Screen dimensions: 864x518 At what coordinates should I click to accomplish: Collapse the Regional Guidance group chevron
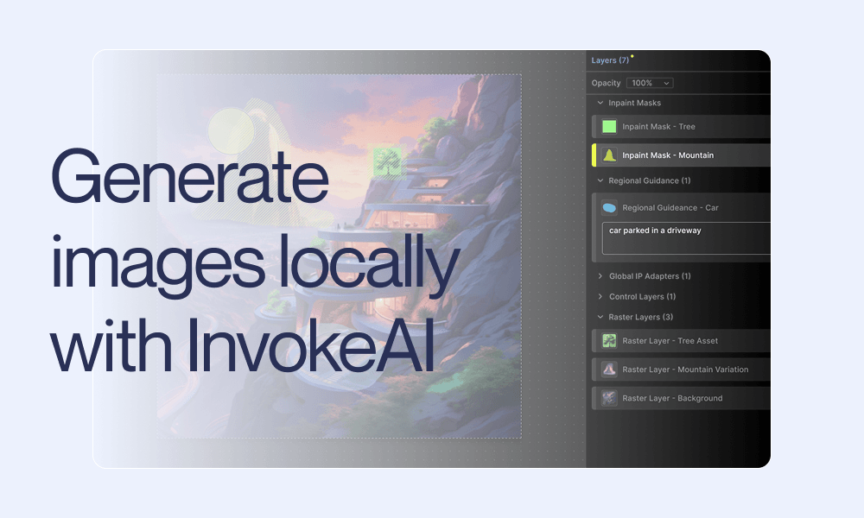pos(600,181)
